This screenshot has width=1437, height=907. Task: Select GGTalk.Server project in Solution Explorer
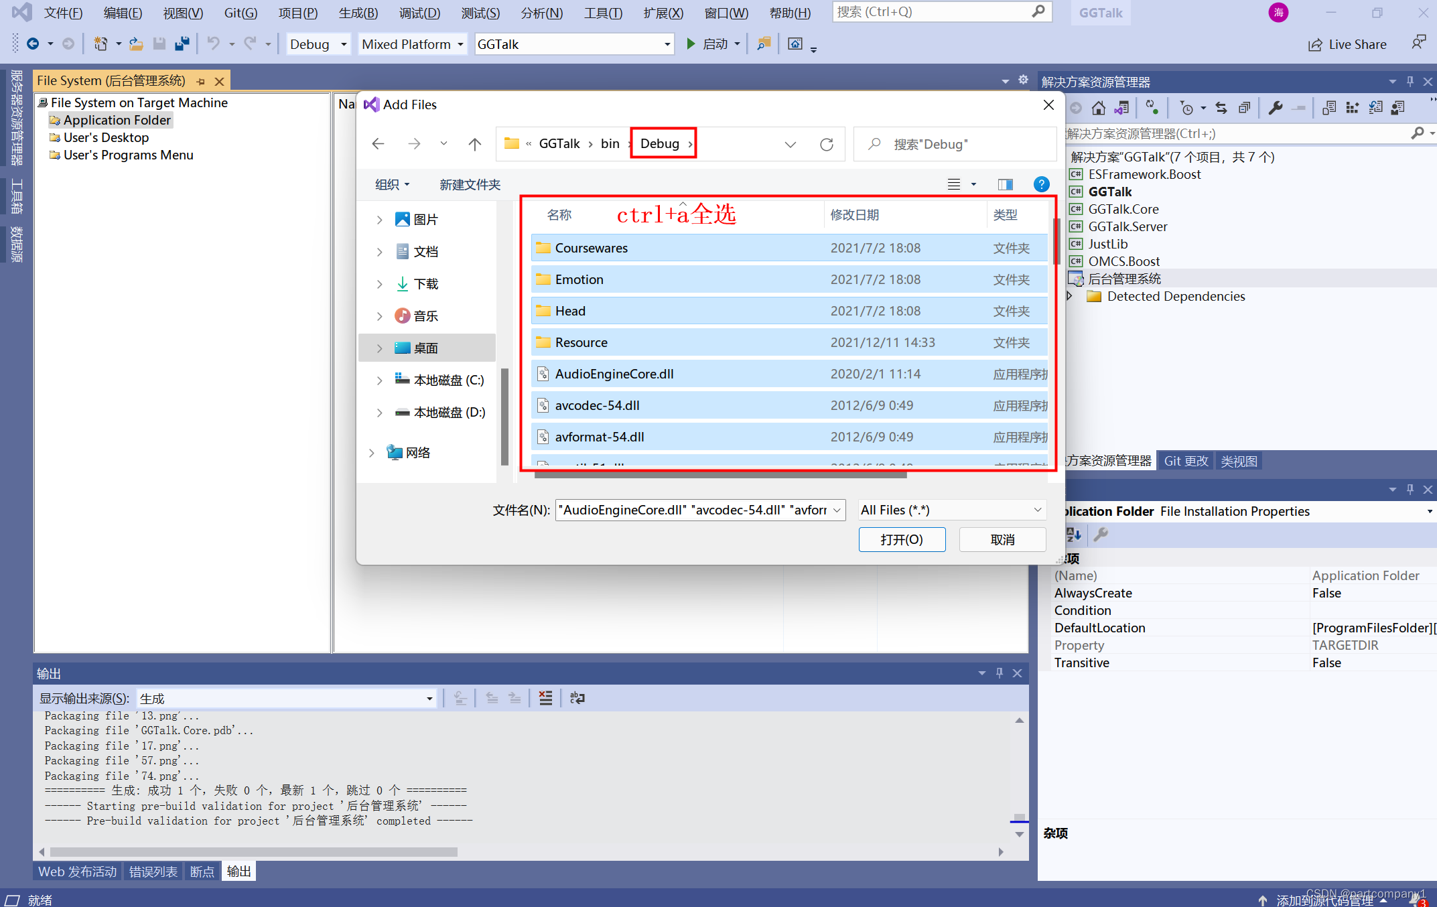pos(1127,226)
